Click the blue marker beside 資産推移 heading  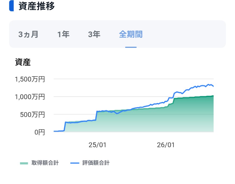11,6
